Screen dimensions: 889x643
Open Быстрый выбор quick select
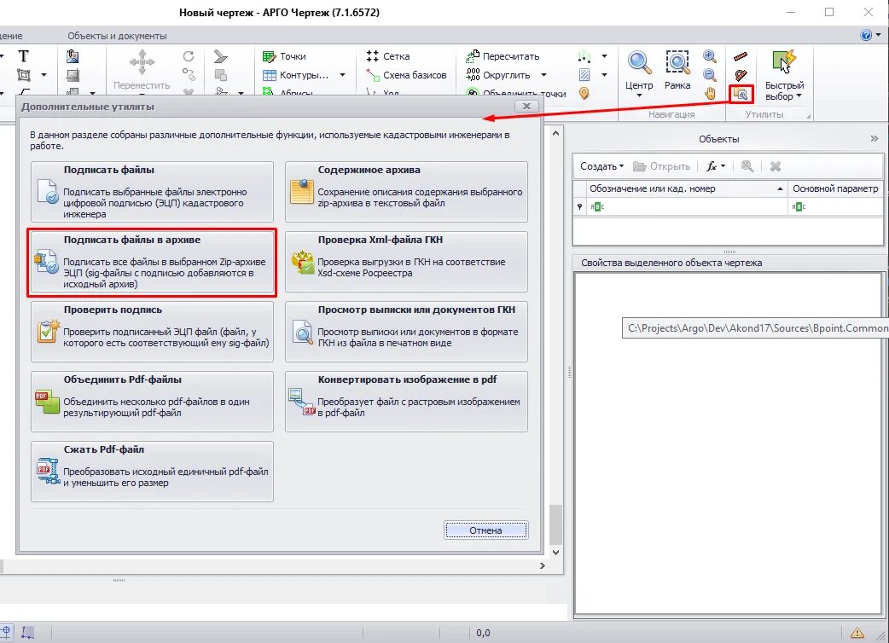click(x=785, y=76)
